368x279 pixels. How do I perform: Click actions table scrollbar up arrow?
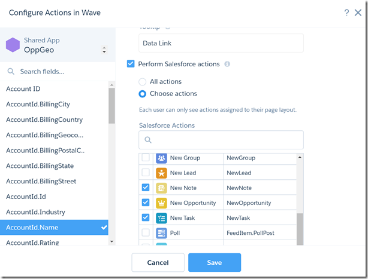point(300,157)
